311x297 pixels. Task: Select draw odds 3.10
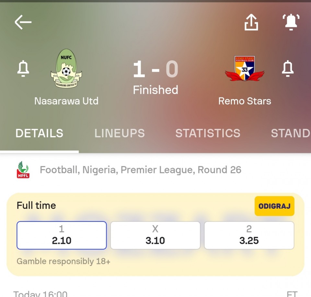click(155, 235)
